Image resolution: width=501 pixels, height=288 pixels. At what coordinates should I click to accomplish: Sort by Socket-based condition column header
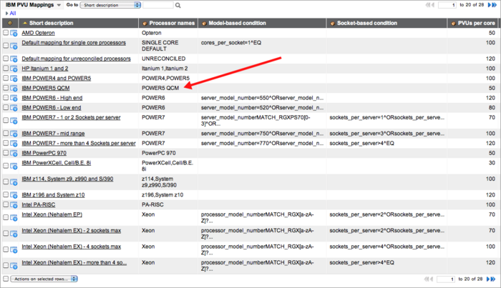point(366,23)
